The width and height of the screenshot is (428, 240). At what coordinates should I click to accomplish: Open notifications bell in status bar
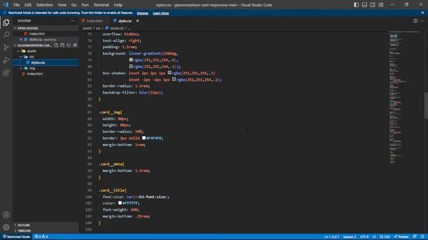pos(423,237)
